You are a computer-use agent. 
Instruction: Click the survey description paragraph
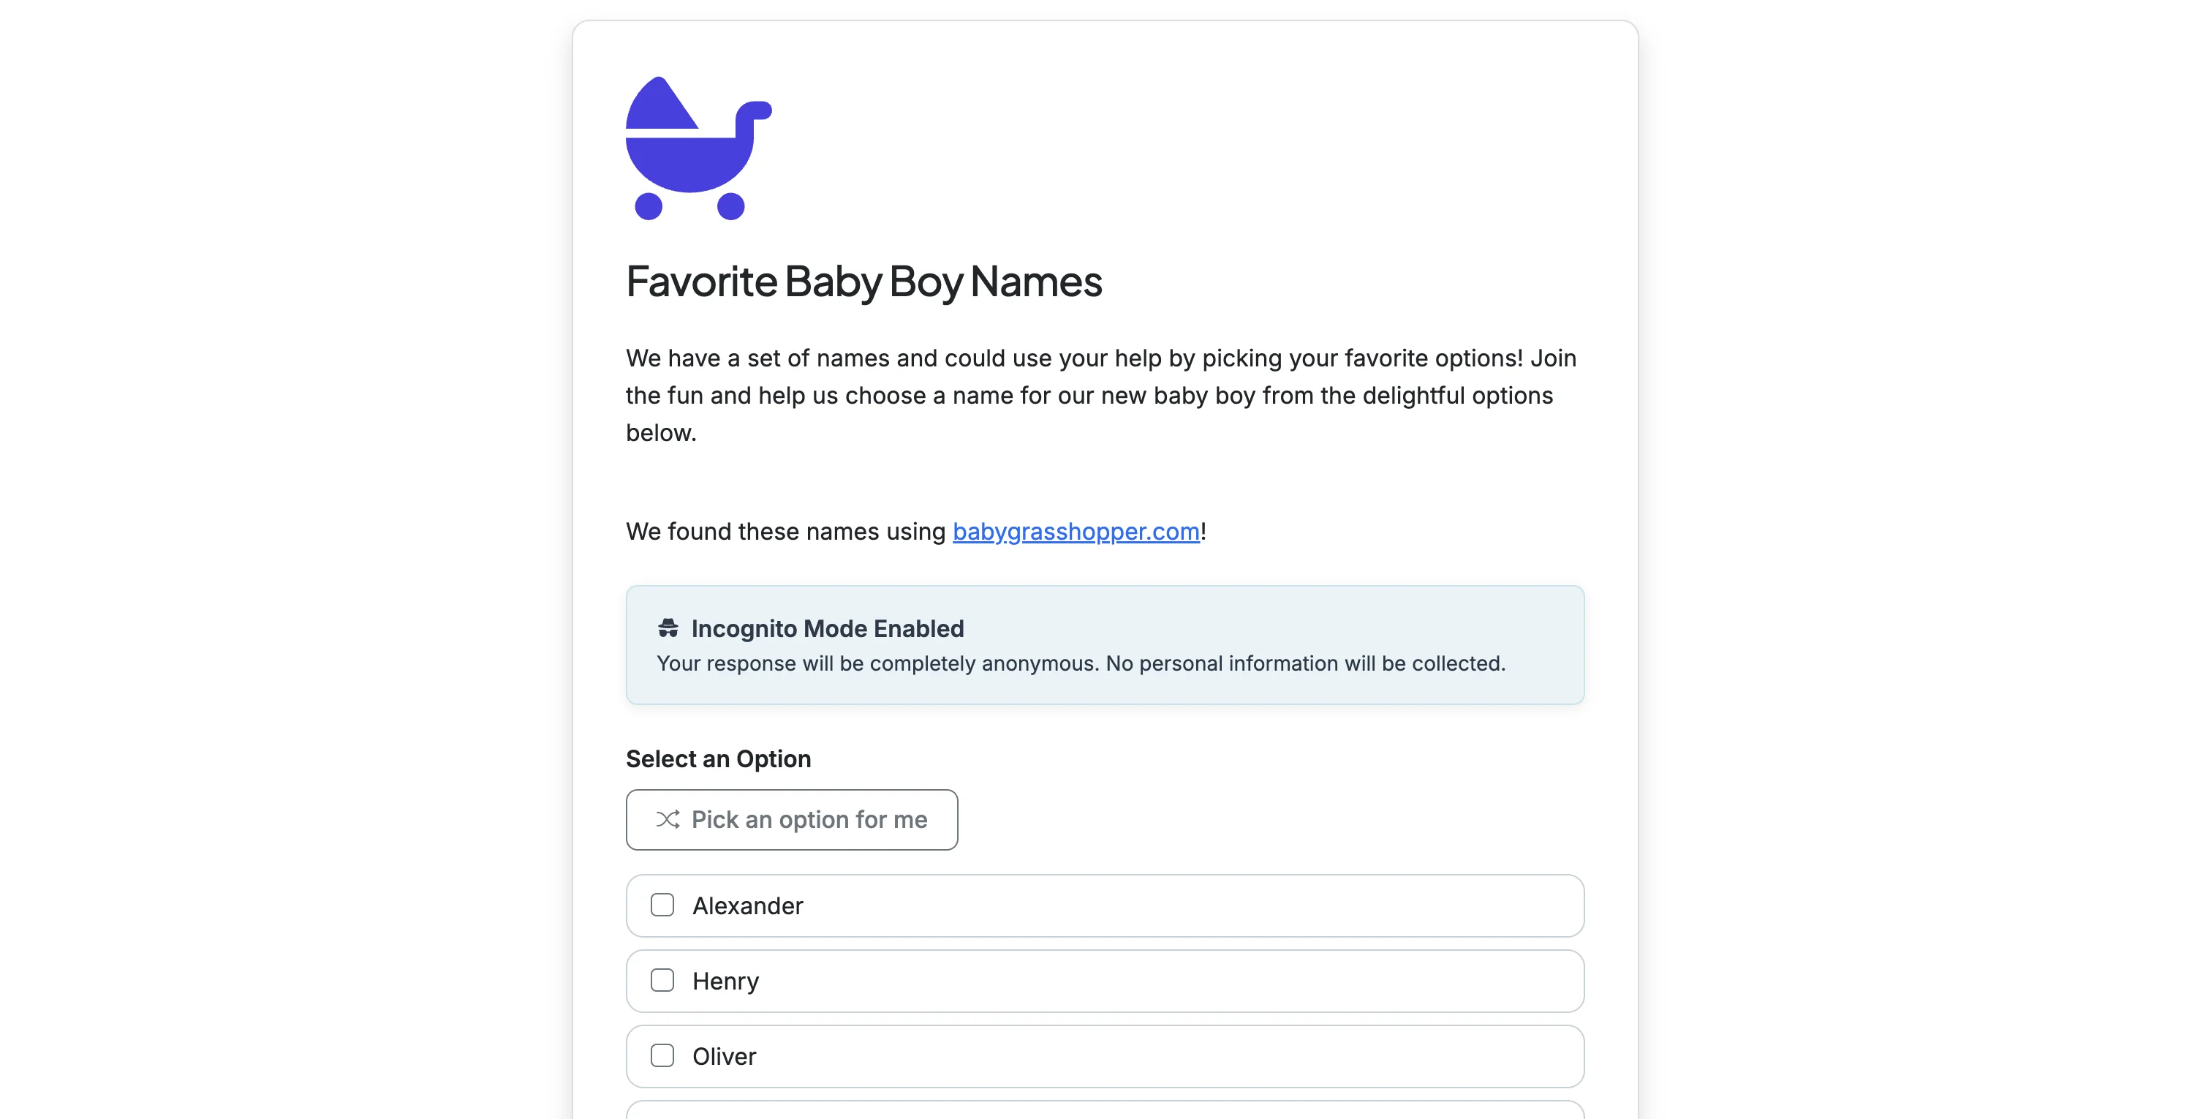(1100, 395)
